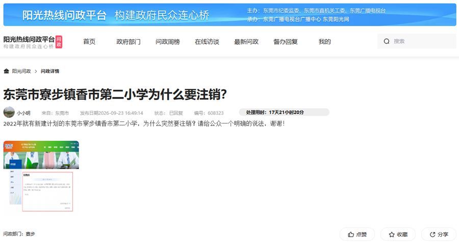Screen dimensions: 459x251
Task: Open 政府部门 menu item
Action: click(129, 42)
